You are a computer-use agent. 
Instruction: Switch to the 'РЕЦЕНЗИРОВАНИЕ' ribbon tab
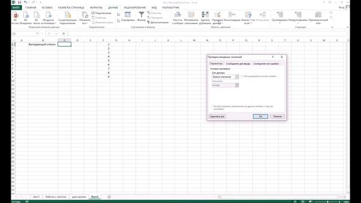[x=135, y=7]
